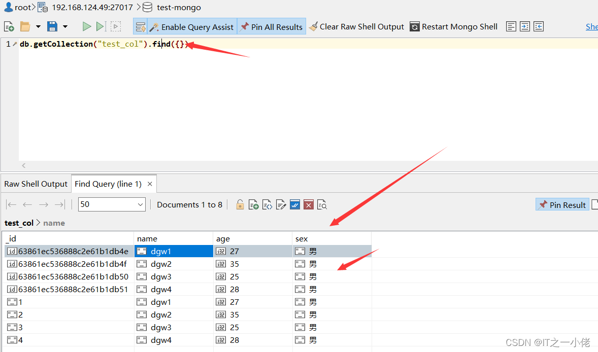Select age 35 in row db4f
Viewport: 598px width, 352px height.
253,264
